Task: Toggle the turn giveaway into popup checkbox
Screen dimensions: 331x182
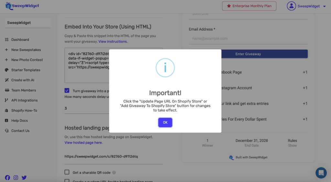Action: point(67,91)
